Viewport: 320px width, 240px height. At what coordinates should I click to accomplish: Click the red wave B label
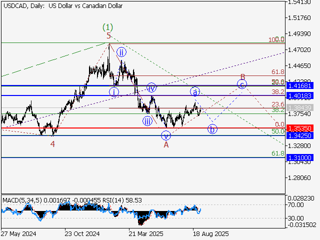coord(242,76)
